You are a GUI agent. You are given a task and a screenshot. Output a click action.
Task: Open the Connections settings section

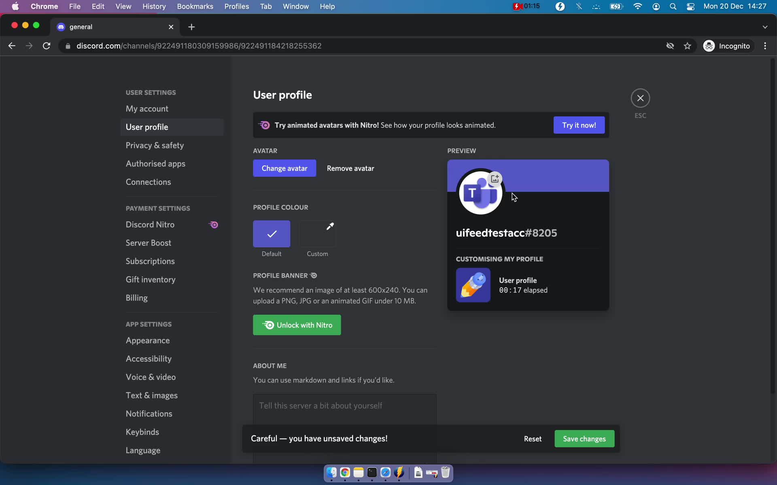148,181
